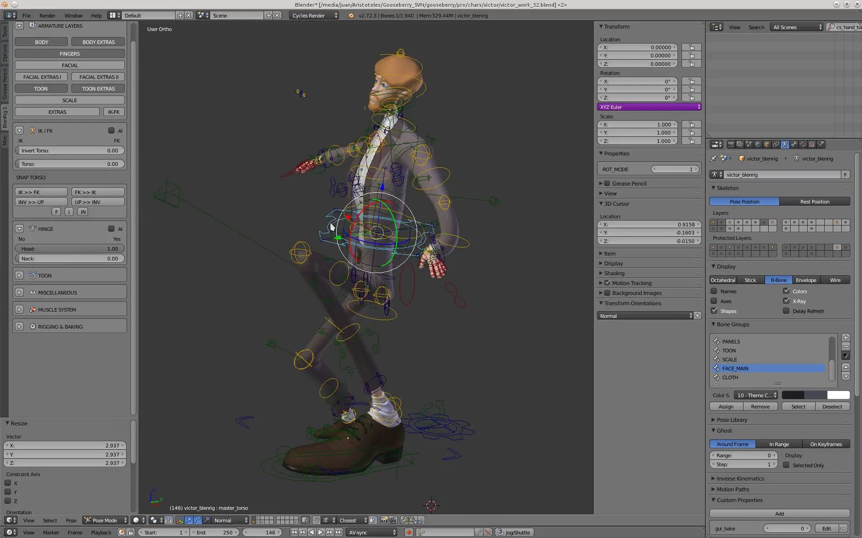Switch display to Octahedral bones
The height and width of the screenshot is (538, 862).
[723, 280]
